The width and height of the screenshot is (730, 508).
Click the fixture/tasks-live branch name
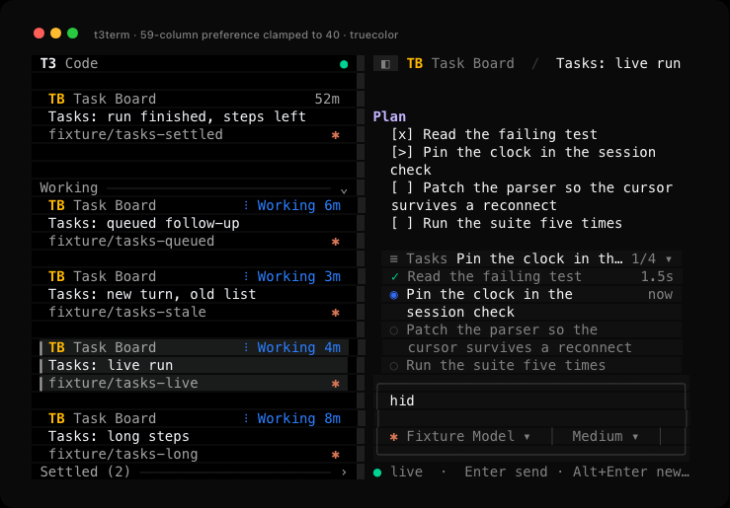coord(122,383)
